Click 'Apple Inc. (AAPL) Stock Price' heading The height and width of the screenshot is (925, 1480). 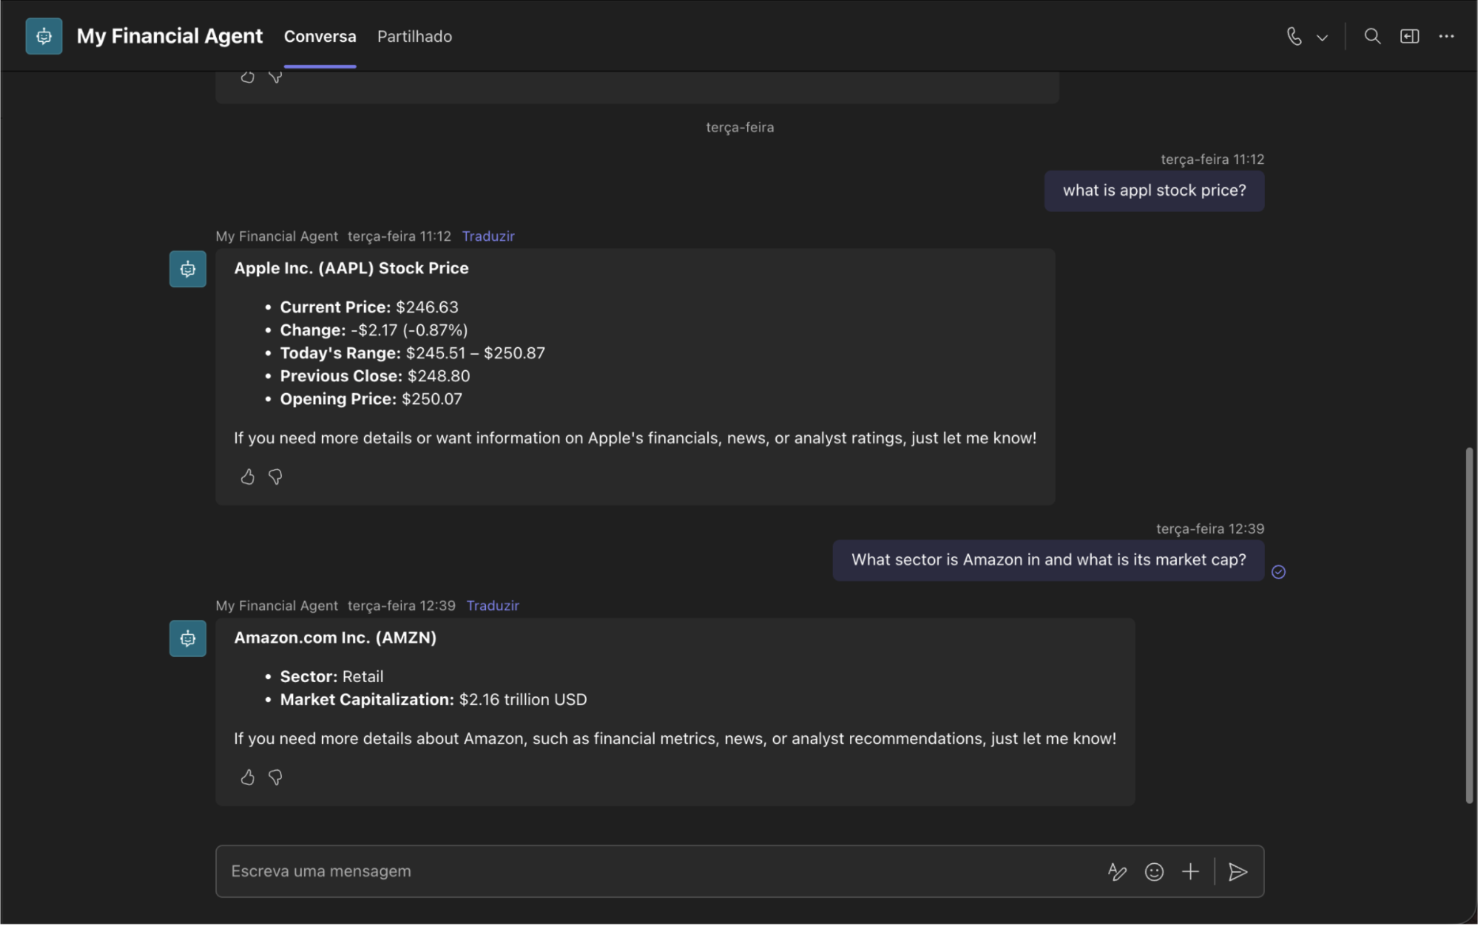pyautogui.click(x=352, y=268)
